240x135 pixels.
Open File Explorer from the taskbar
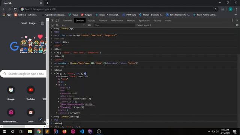(30, 132)
